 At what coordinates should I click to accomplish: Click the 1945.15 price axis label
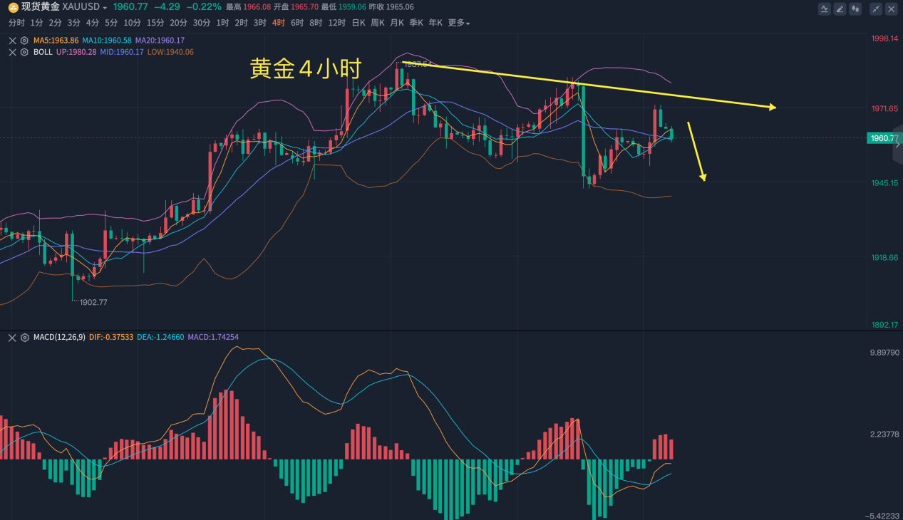coord(884,183)
